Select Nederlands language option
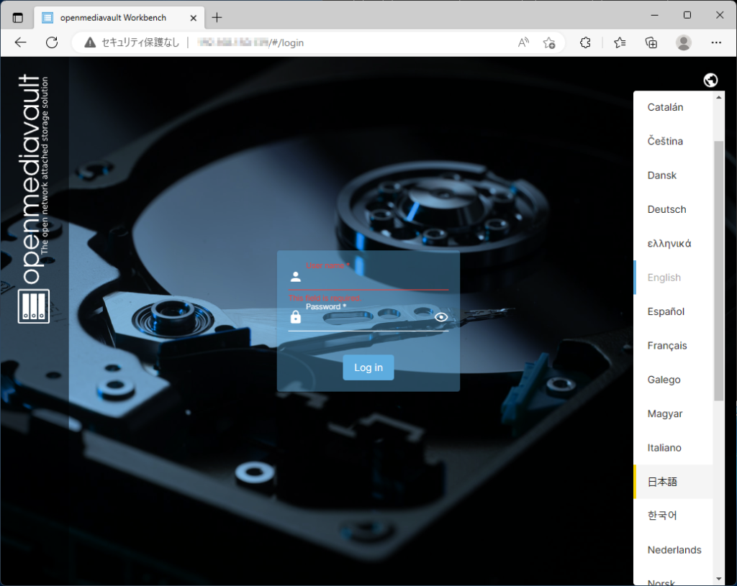Image resolution: width=737 pixels, height=586 pixels. 674,550
